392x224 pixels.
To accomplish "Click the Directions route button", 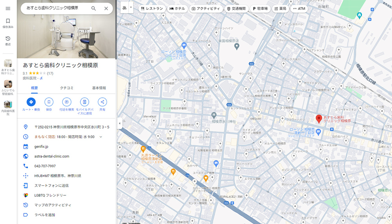I will (31, 102).
